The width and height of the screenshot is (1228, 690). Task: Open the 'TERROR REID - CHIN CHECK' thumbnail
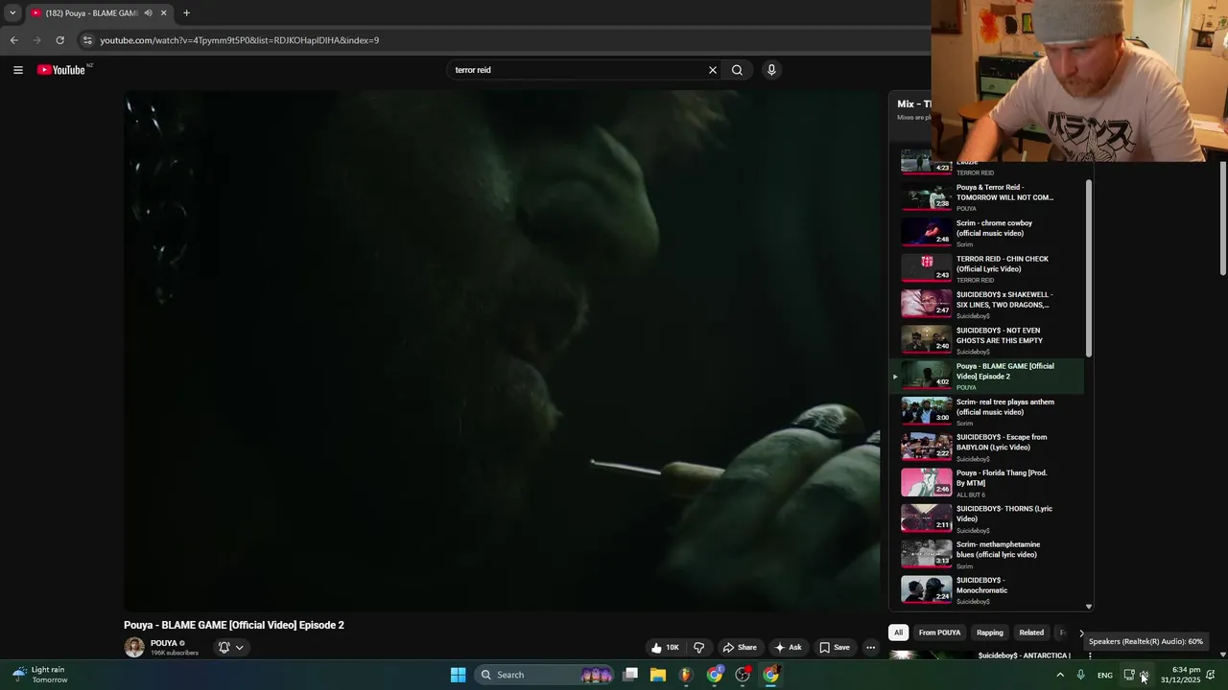[x=927, y=267]
